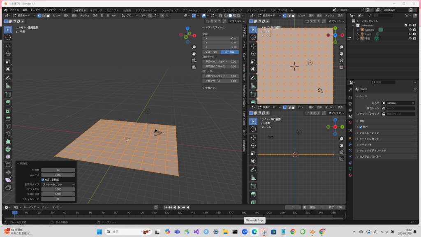421x237 pixels.
Task: Select the Annotate pencil tool
Action: (8, 78)
